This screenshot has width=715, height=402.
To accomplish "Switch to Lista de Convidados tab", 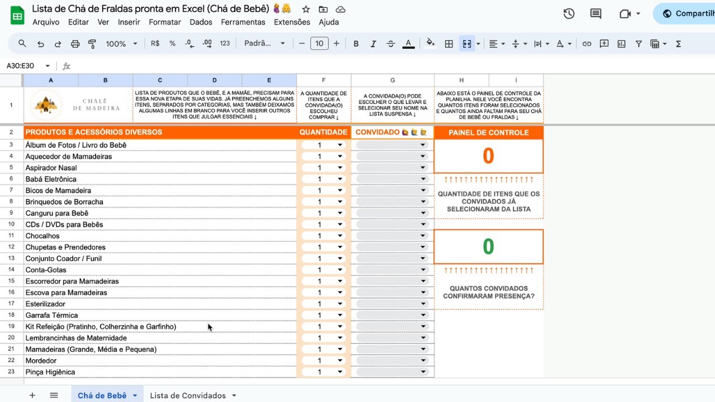I will pyautogui.click(x=188, y=395).
